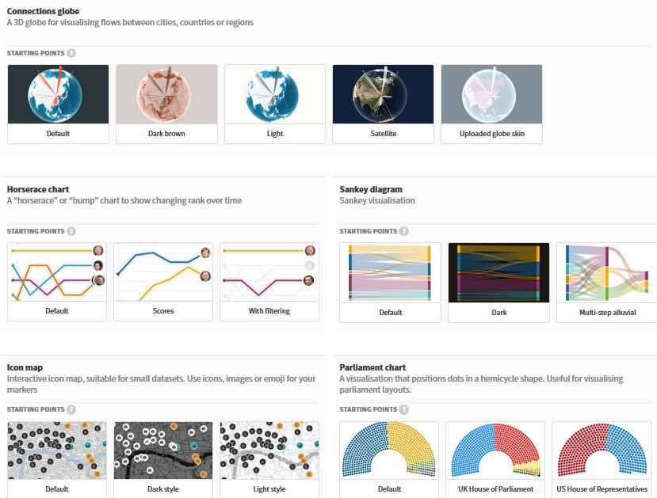657x498 pixels.
Task: Click help icon beside Icon map starting points
Action: [71, 409]
